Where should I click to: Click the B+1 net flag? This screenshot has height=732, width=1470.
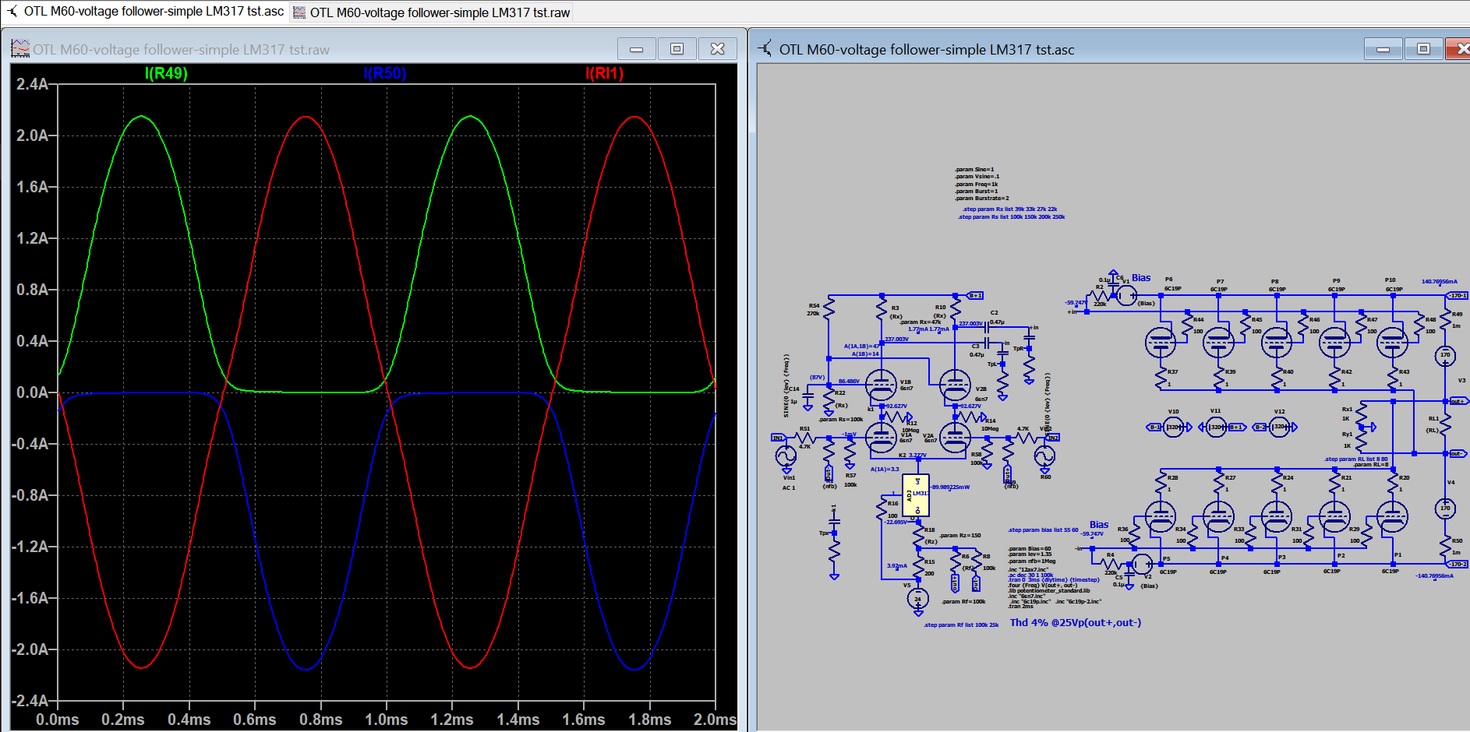[975, 296]
